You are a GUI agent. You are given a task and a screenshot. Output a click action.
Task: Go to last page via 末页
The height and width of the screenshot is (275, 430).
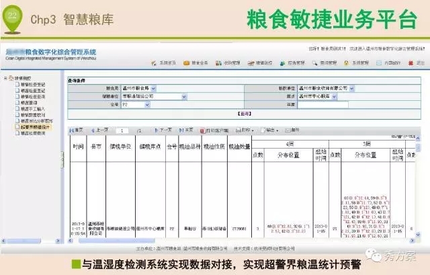click(x=186, y=130)
